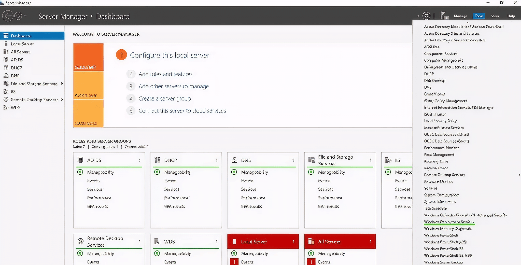Screen dimensions: 521x265
Task: Expand Remote Desktop Services sidebar arrow
Action: click(x=62, y=99)
